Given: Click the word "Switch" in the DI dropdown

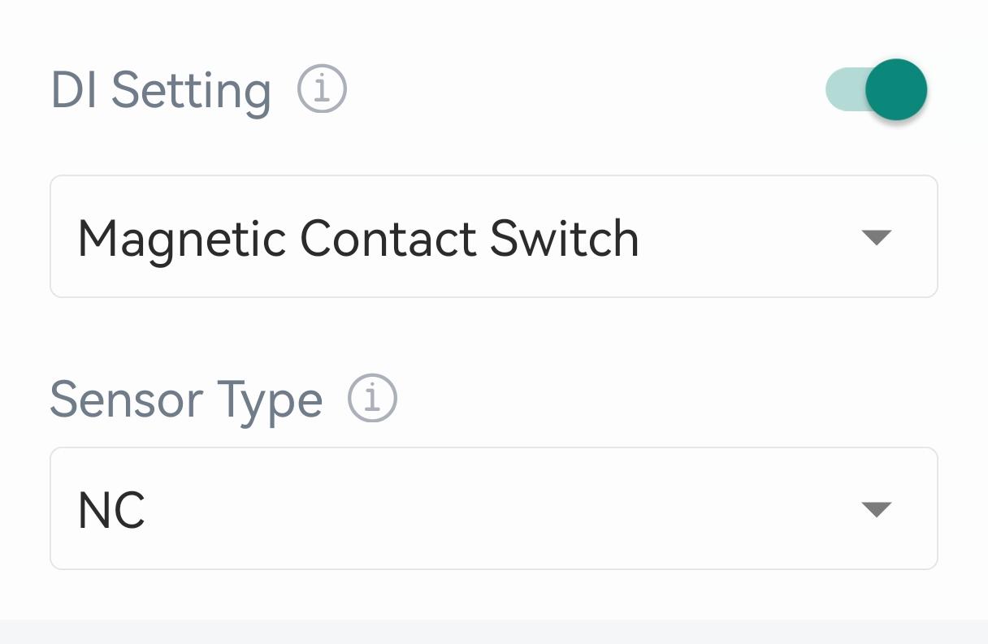Looking at the screenshot, I should pos(564,238).
